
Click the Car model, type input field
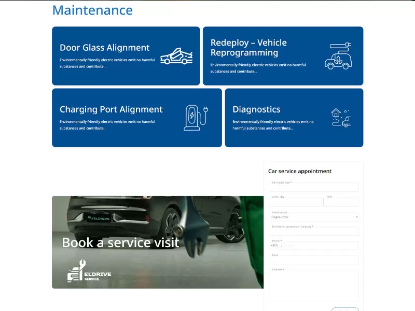314,188
